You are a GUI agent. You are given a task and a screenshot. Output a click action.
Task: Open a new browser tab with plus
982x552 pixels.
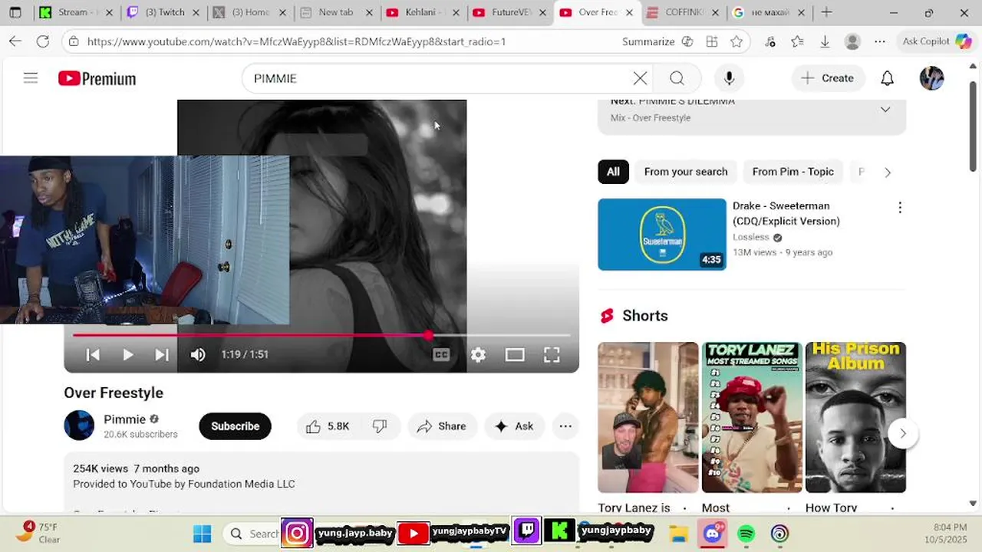[826, 12]
